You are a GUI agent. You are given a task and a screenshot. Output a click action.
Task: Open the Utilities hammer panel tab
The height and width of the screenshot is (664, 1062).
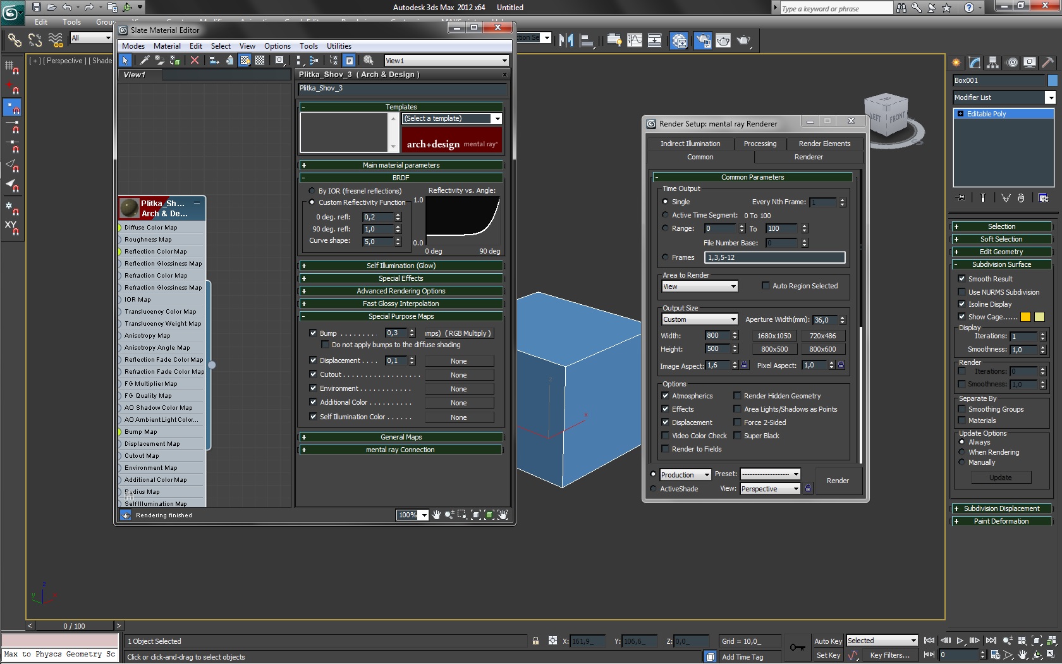pyautogui.click(x=1047, y=63)
